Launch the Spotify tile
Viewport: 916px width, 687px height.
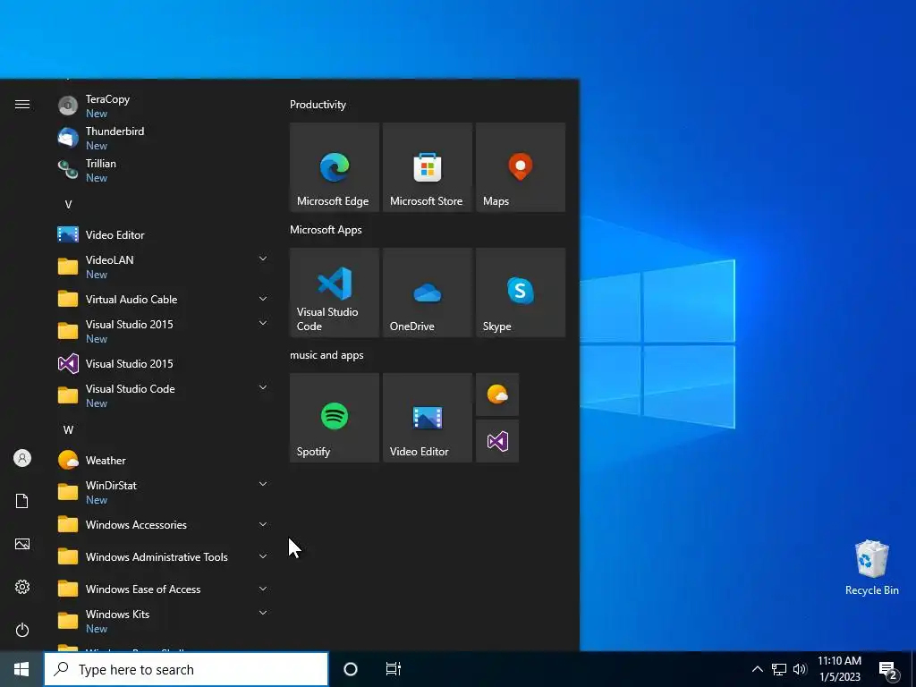335,418
